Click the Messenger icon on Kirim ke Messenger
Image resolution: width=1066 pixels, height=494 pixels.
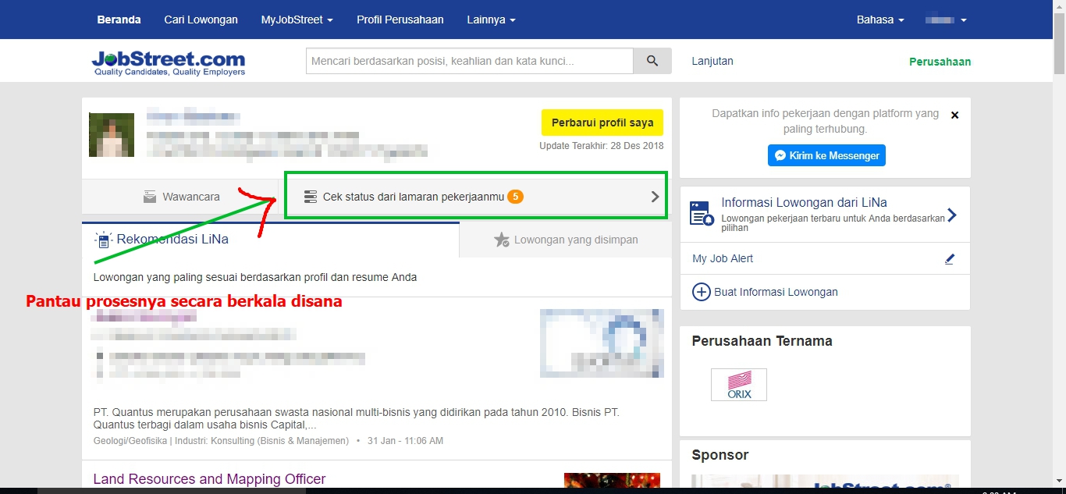pyautogui.click(x=780, y=155)
